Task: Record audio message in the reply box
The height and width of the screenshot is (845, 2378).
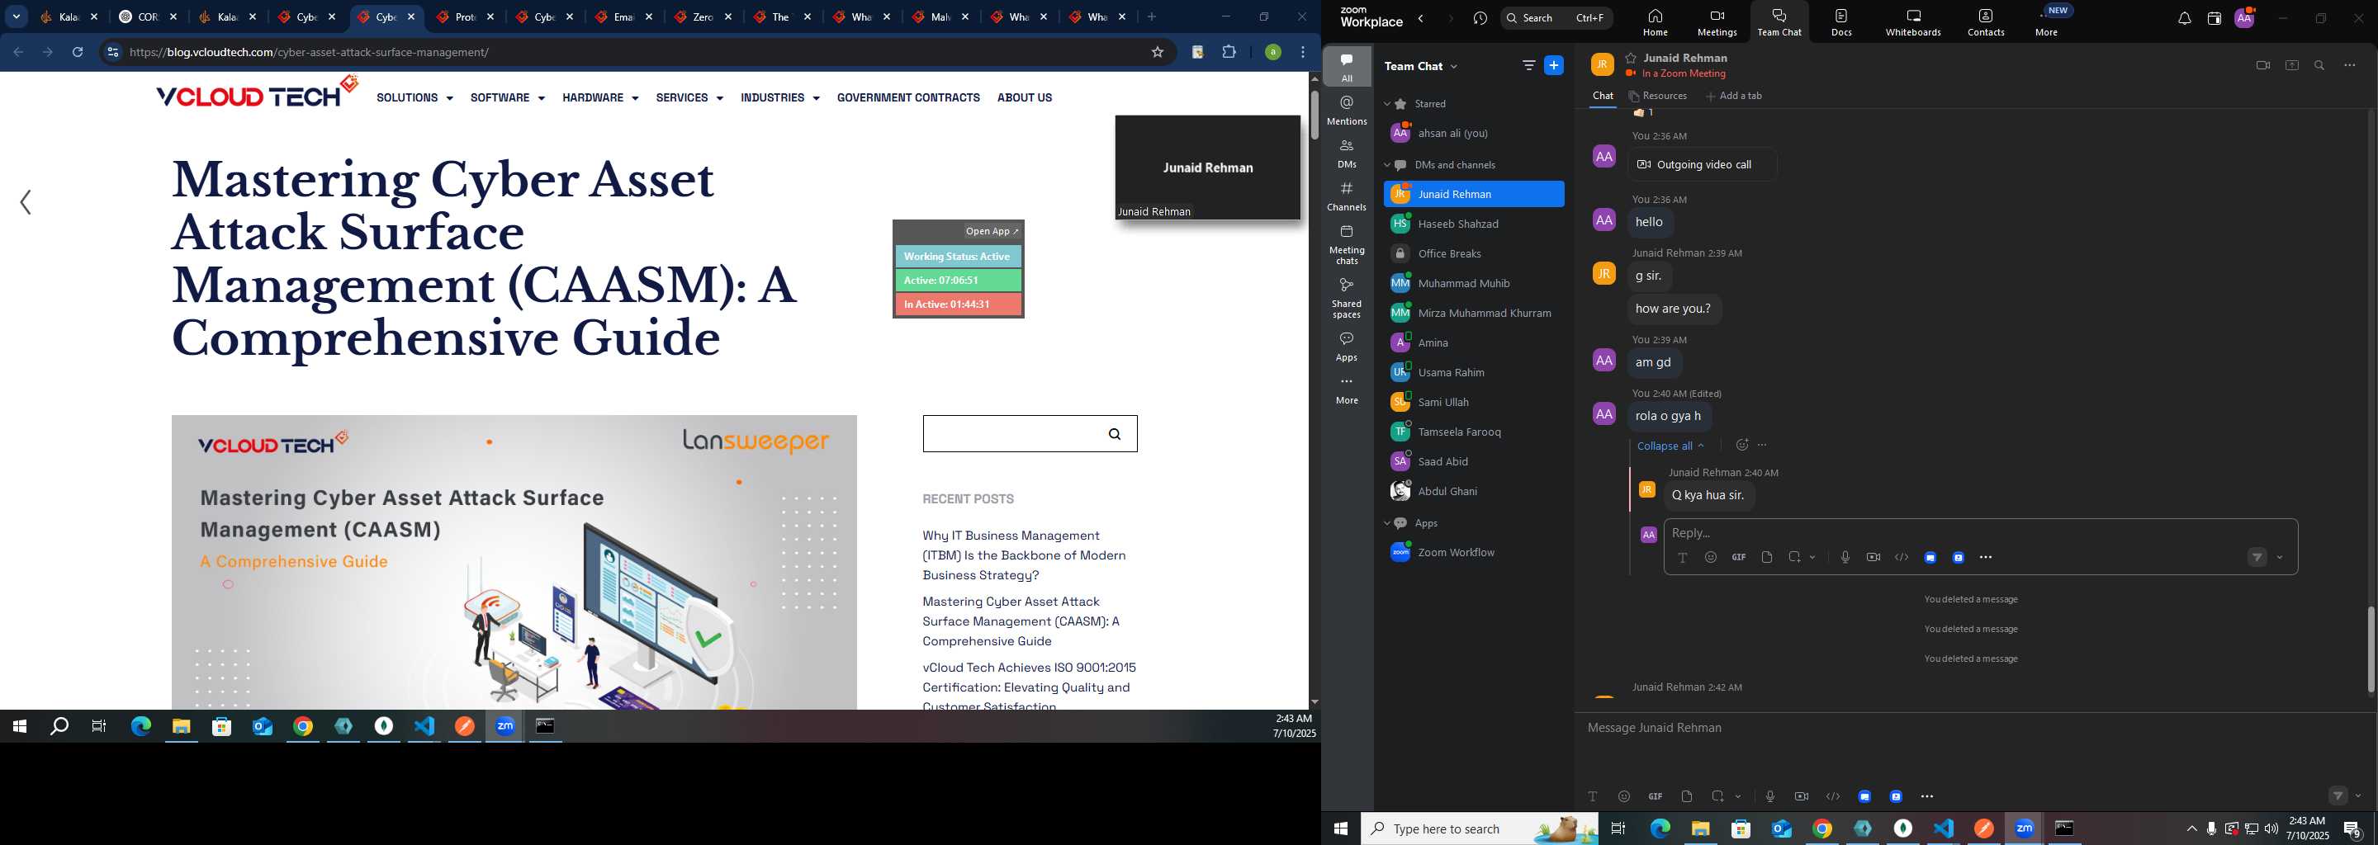Action: tap(1845, 557)
